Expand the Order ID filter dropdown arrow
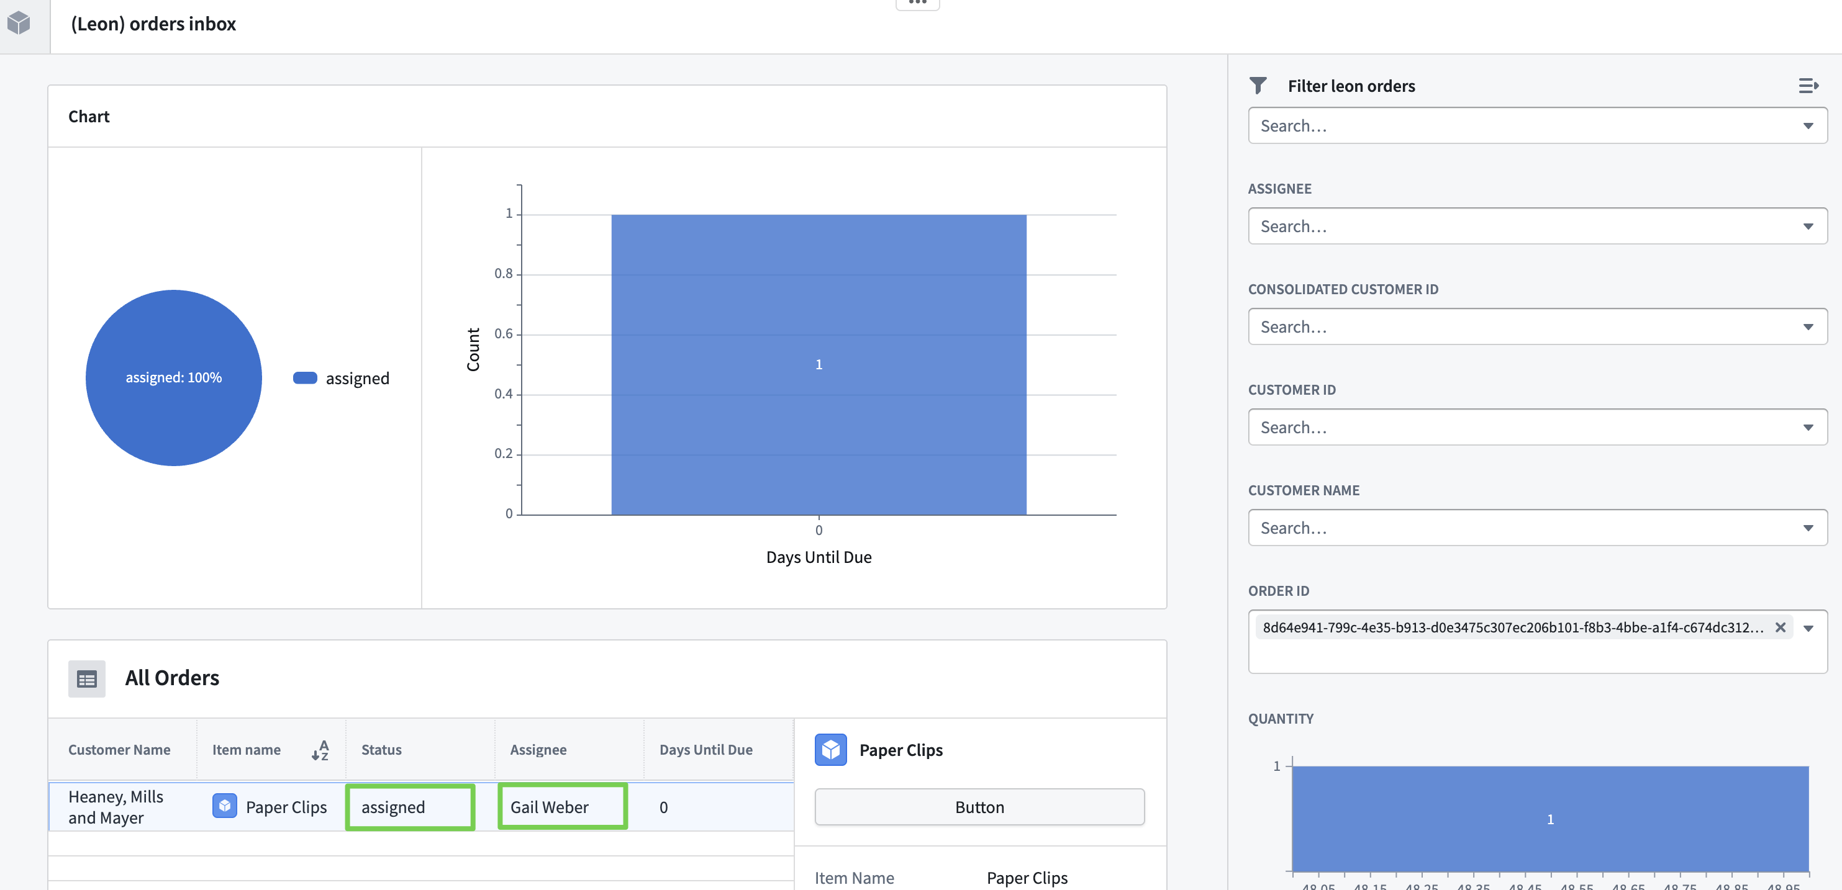 [x=1808, y=628]
